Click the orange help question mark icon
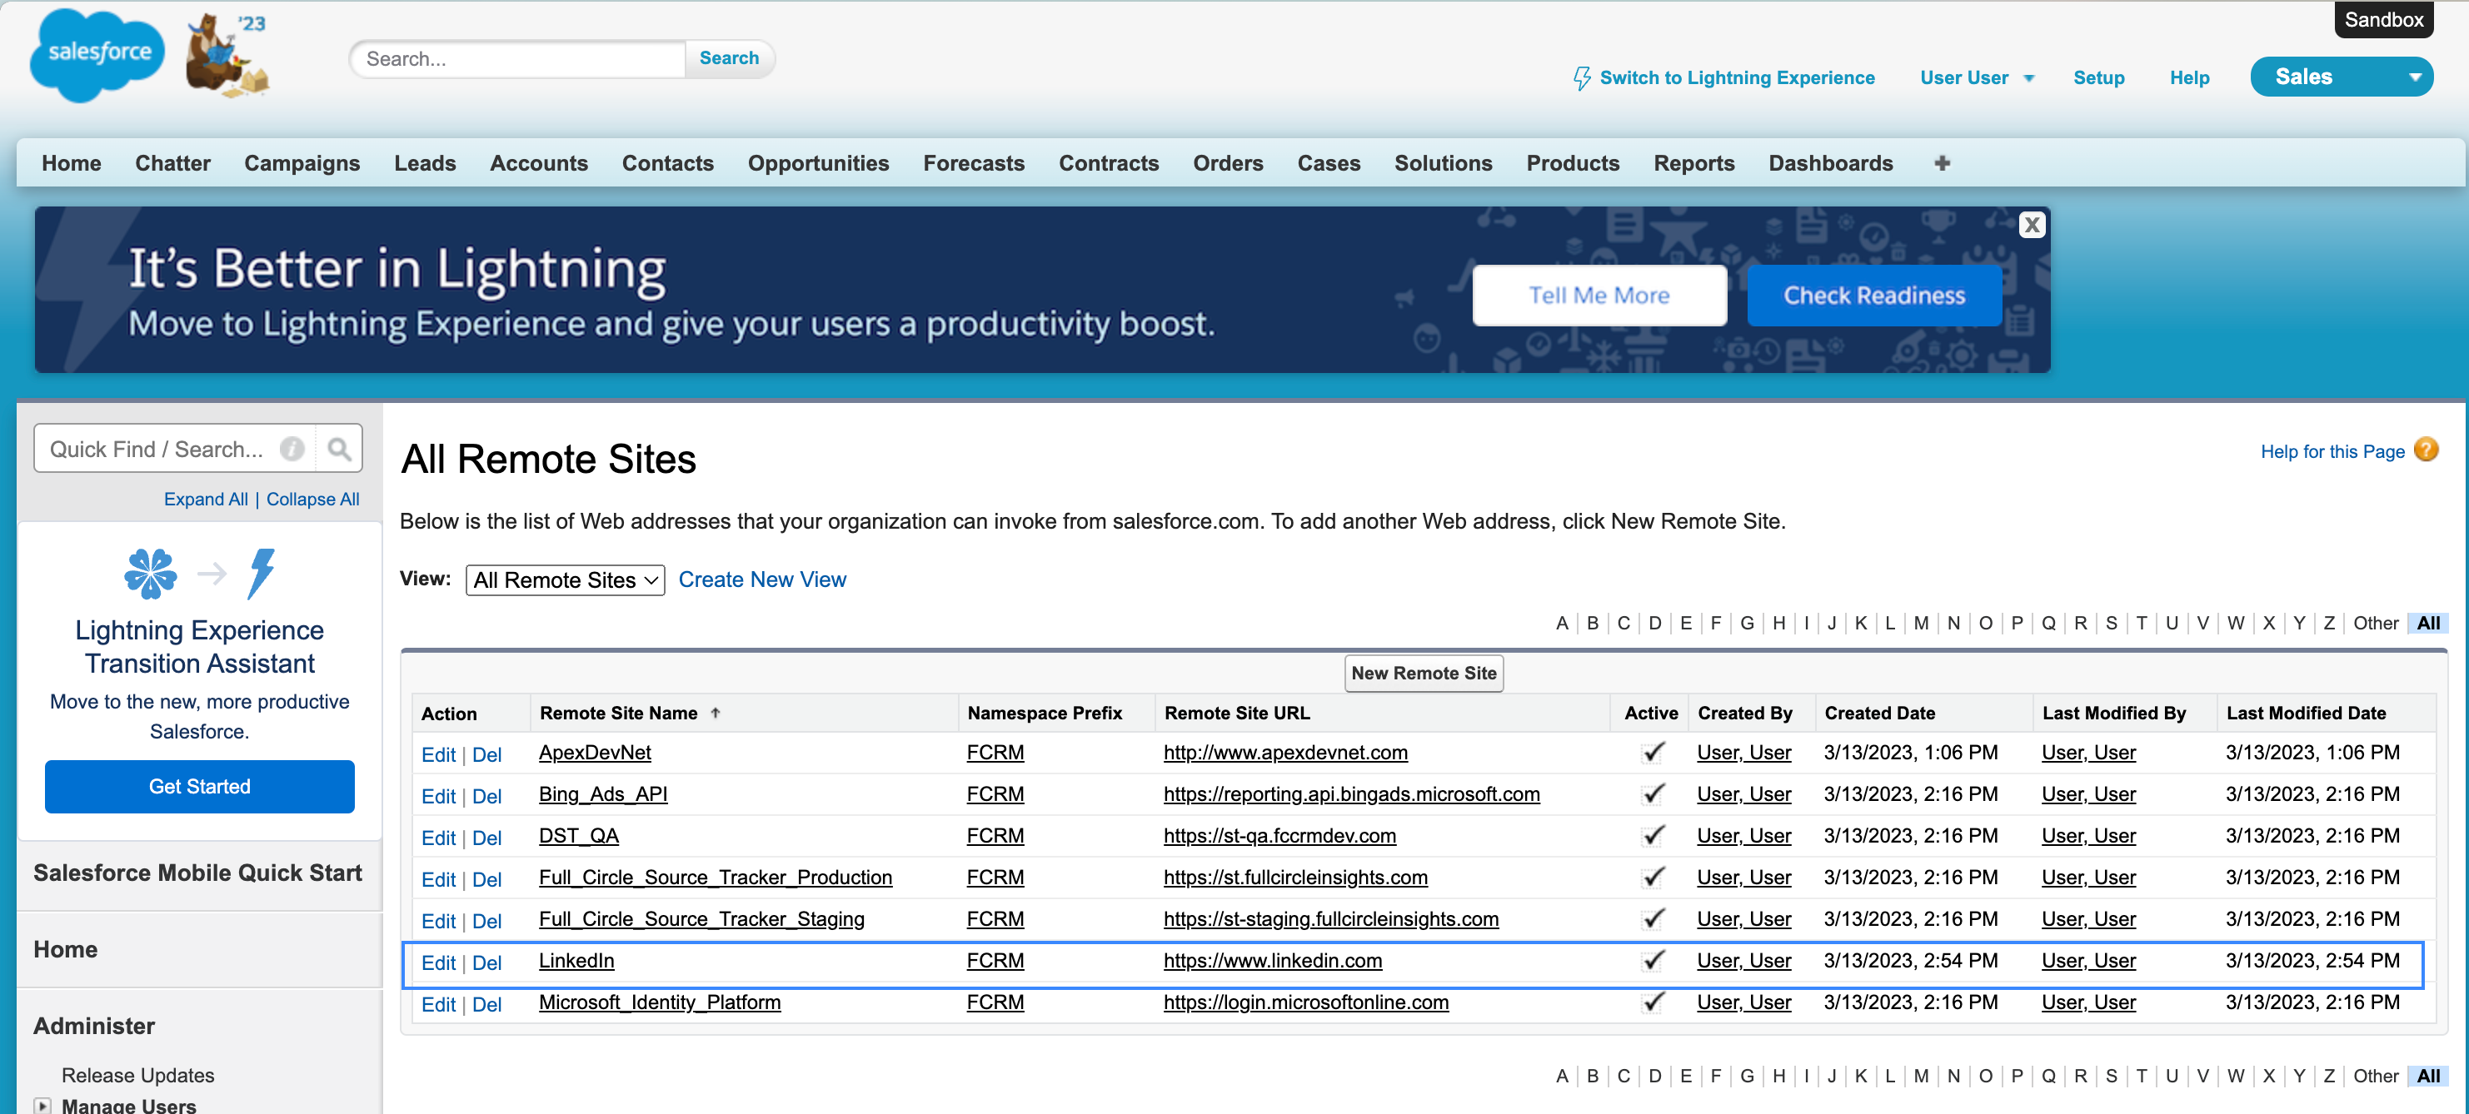 tap(2427, 450)
